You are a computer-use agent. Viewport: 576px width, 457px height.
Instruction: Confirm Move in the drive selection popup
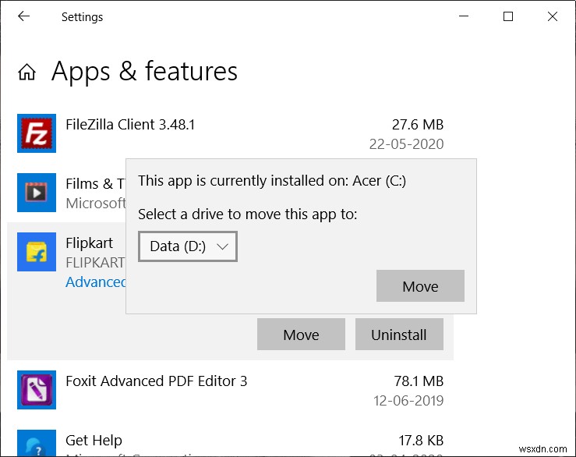point(420,286)
